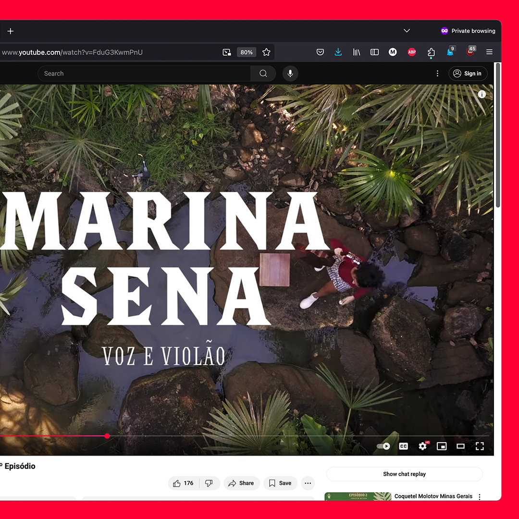Enable miniplayer mode

click(442, 446)
